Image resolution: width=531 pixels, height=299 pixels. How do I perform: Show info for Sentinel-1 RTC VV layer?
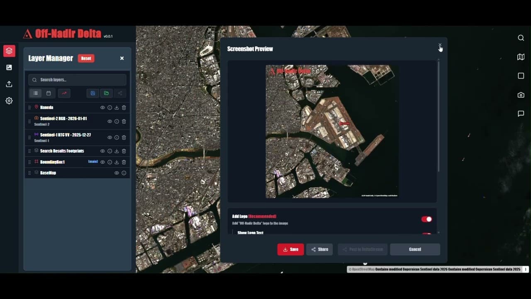coord(117,137)
